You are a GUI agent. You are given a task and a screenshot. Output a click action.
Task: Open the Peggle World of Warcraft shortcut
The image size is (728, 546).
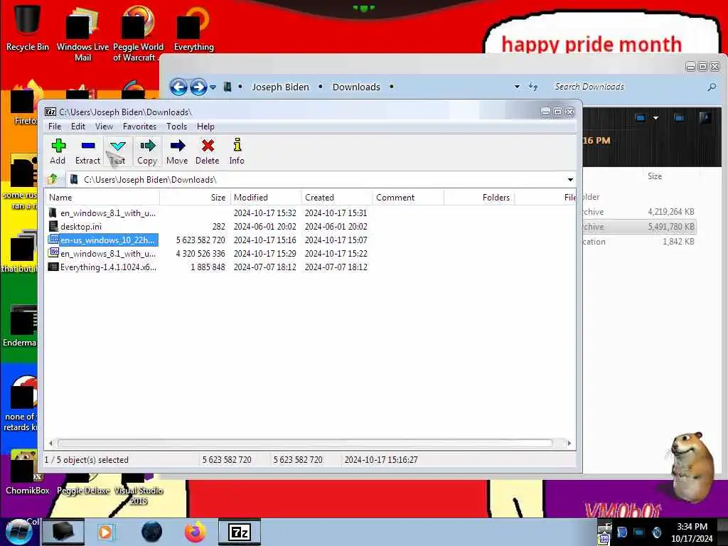[138, 33]
